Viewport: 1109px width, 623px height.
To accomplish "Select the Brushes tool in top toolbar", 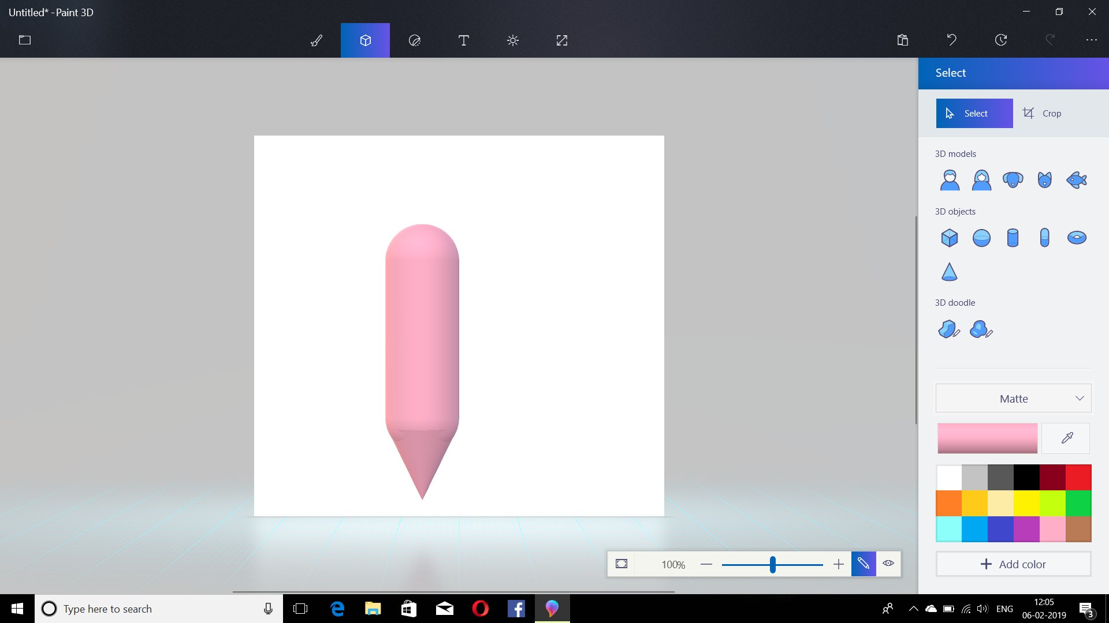I will point(317,40).
